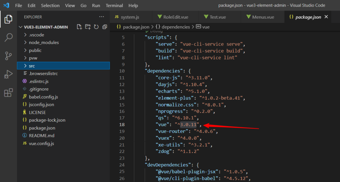Click package.json breadcrumb segment
Image resolution: width=340 pixels, height=182 pixels.
(x=133, y=27)
